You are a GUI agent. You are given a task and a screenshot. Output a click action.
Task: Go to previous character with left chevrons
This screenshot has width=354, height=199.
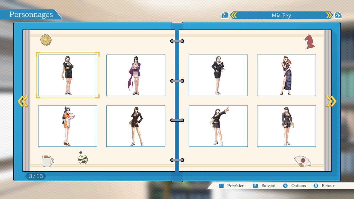(234, 15)
